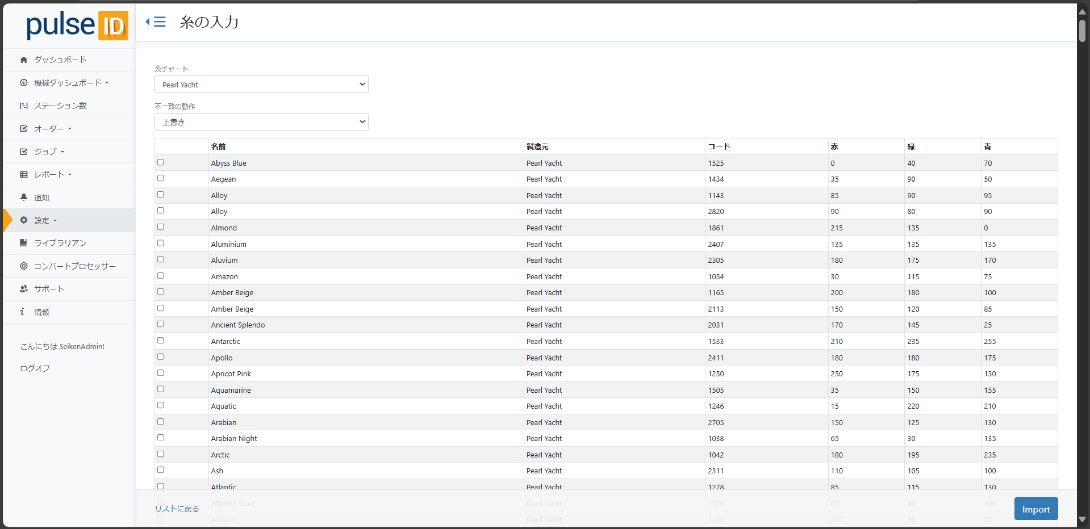Click the ログオフ link

pos(35,368)
